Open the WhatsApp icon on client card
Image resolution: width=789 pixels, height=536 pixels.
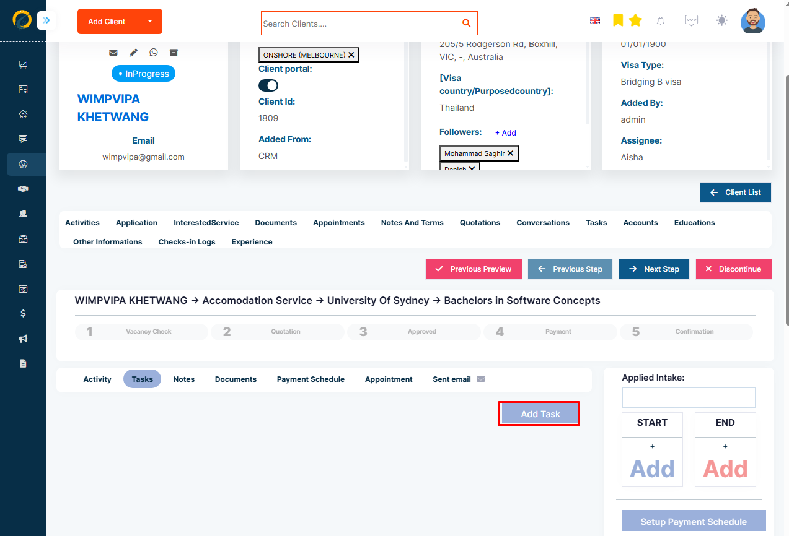[x=154, y=53]
